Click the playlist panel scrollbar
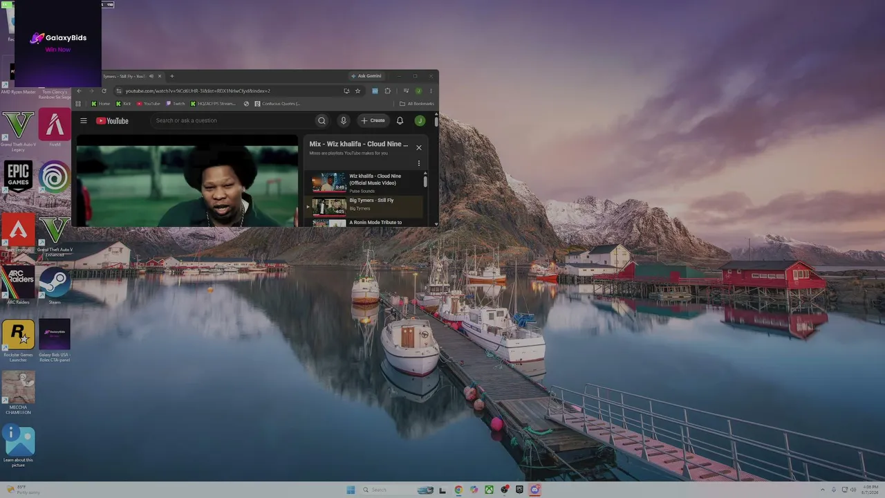This screenshot has width=885, height=498. point(425,181)
